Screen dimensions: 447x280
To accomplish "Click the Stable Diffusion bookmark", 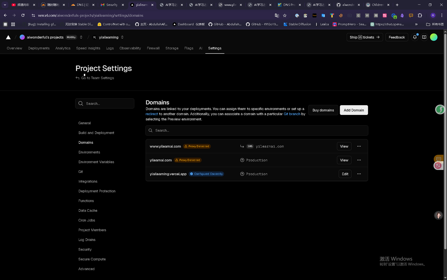I will (x=297, y=24).
